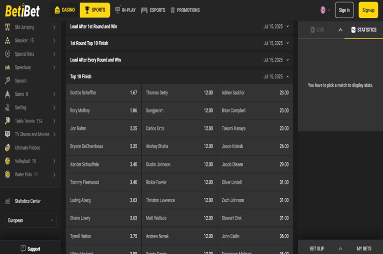Pick Tommy Fleetwood at 3.40
This screenshot has width=383, height=254.
103,182
